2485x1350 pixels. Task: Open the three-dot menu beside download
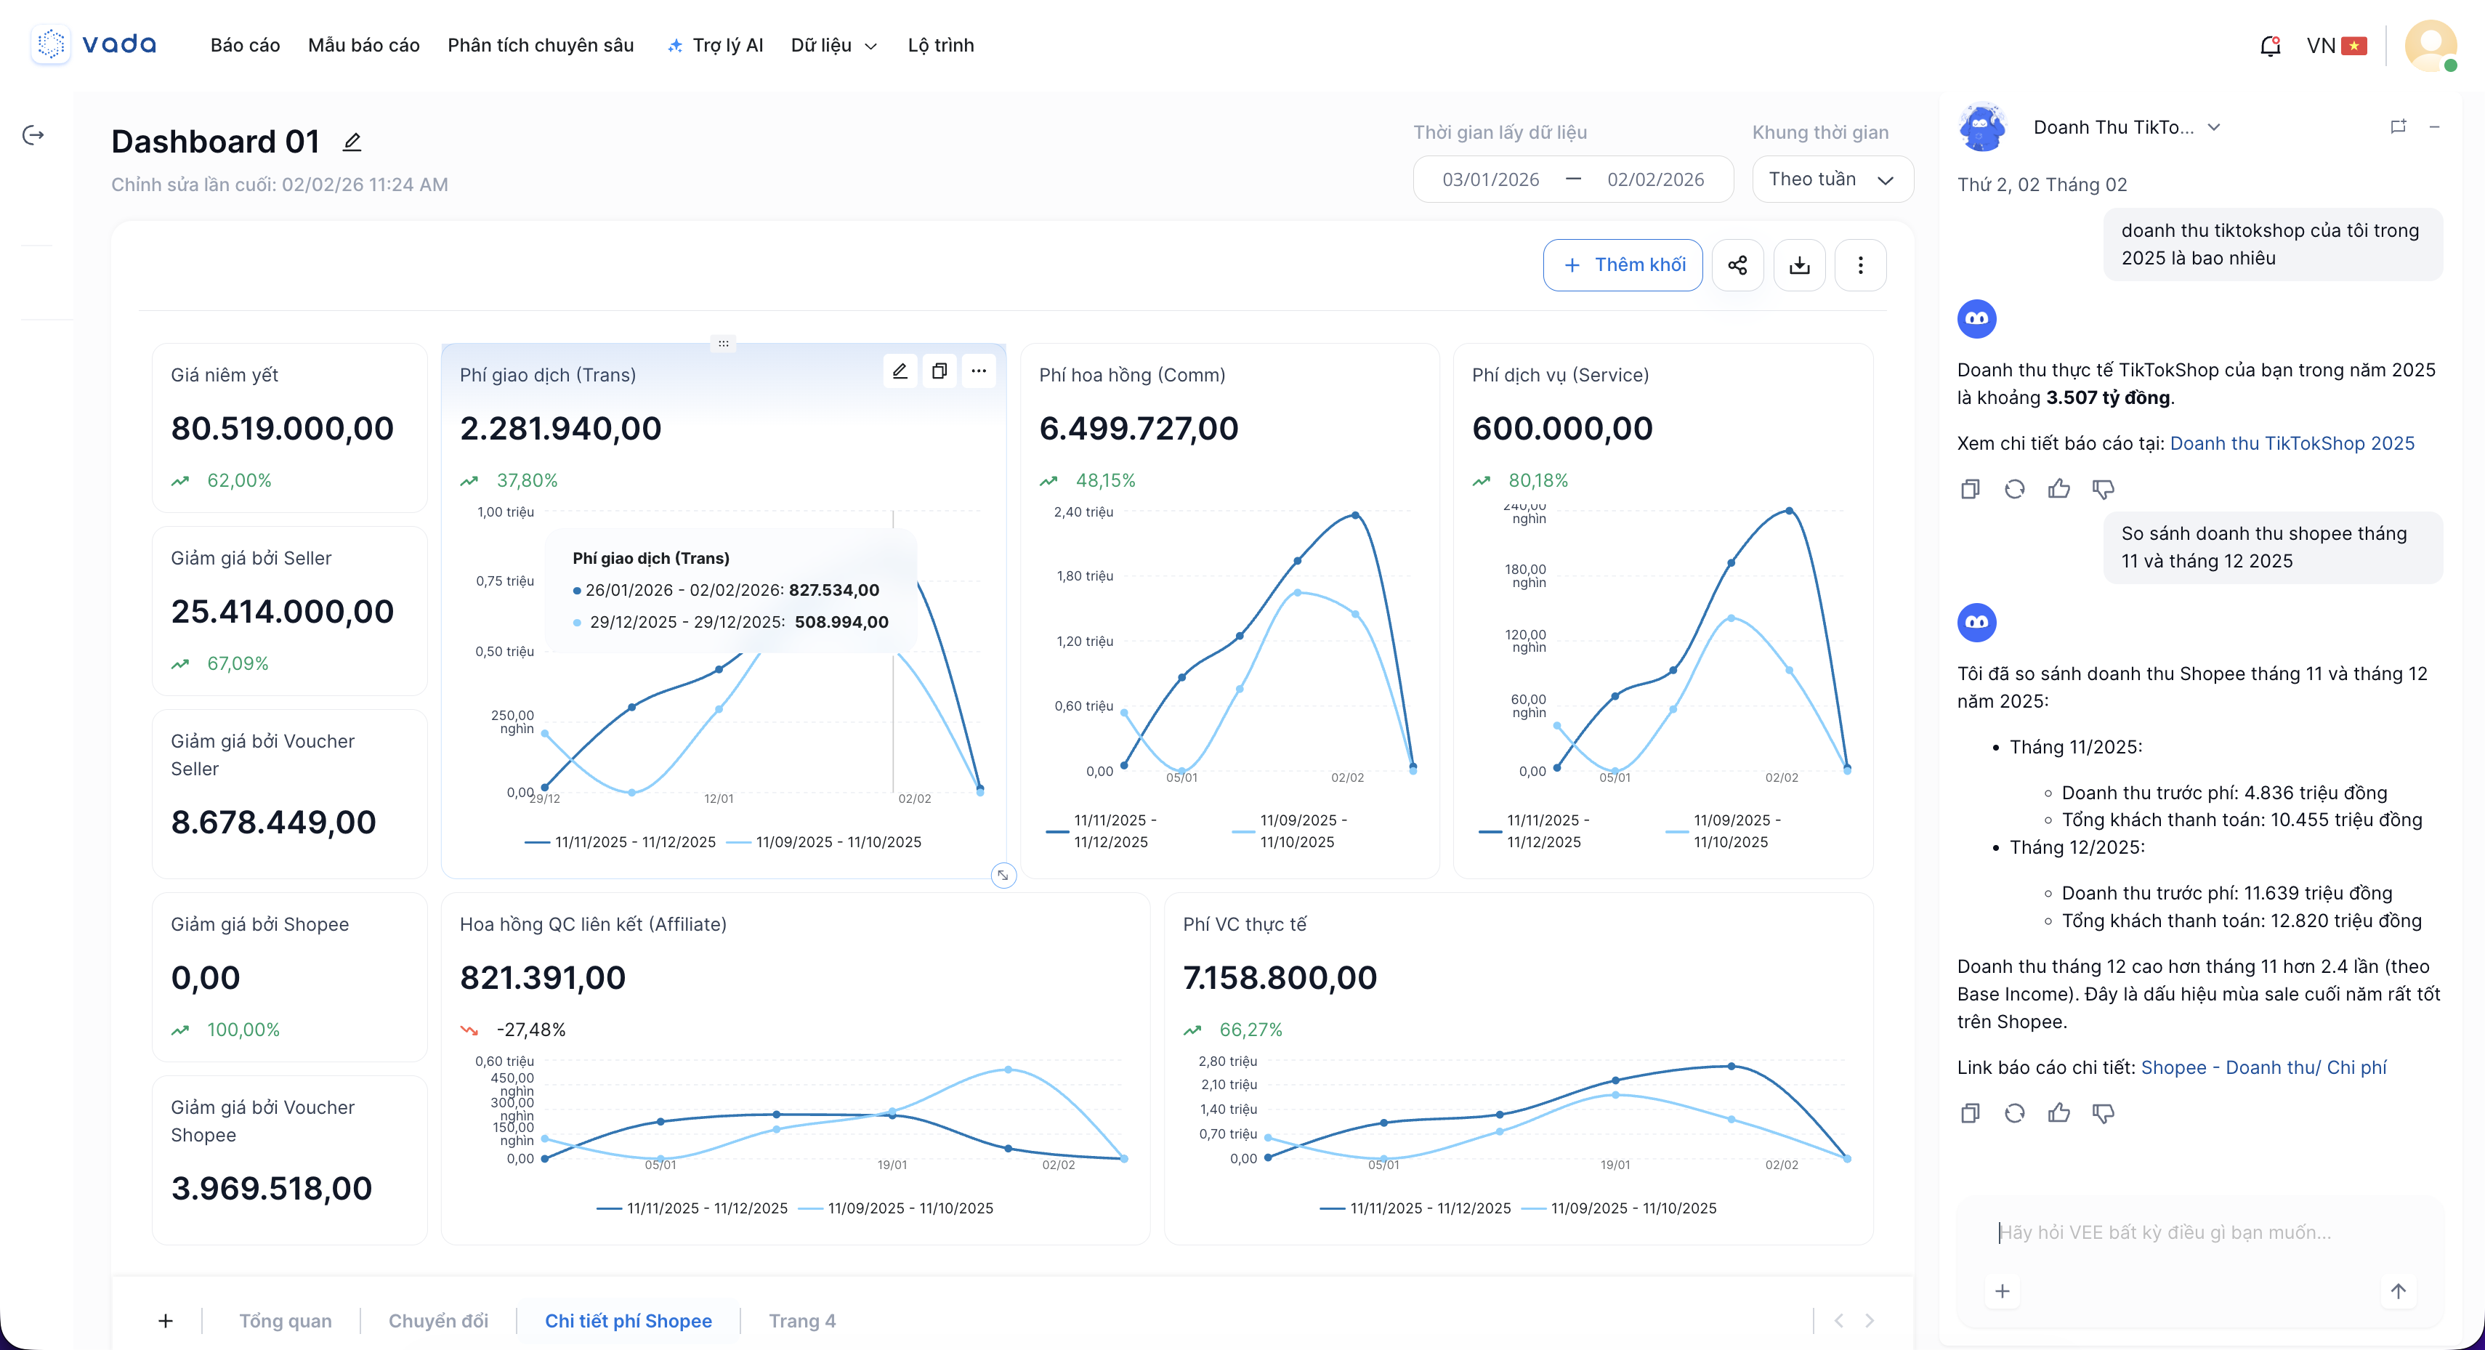[x=1860, y=265]
